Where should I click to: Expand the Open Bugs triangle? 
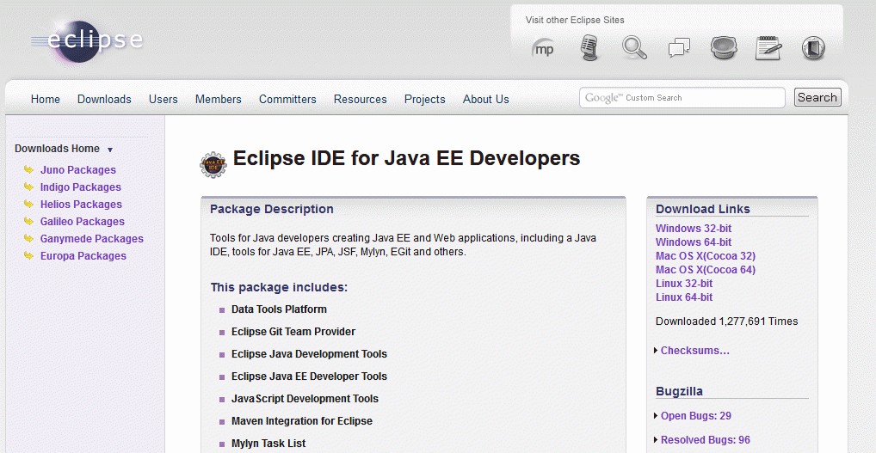[656, 416]
